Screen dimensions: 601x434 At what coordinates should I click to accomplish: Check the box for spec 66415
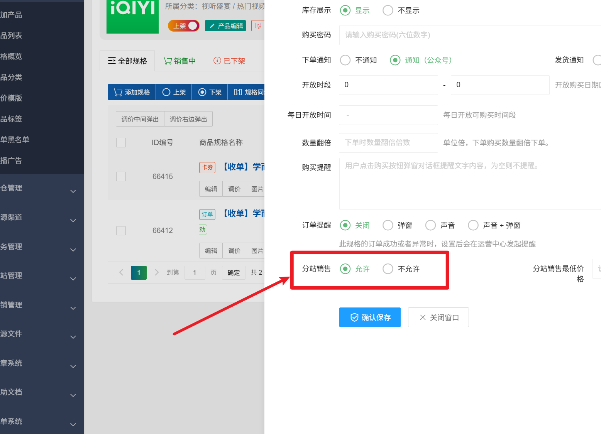point(121,176)
